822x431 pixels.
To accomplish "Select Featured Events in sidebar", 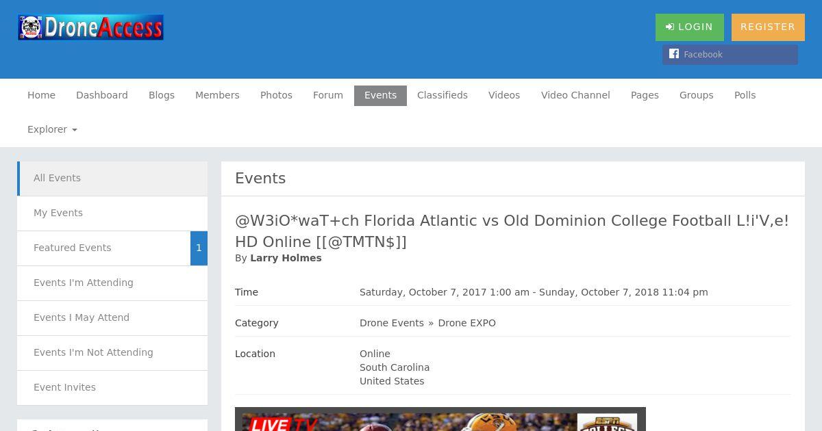I will 103,248.
